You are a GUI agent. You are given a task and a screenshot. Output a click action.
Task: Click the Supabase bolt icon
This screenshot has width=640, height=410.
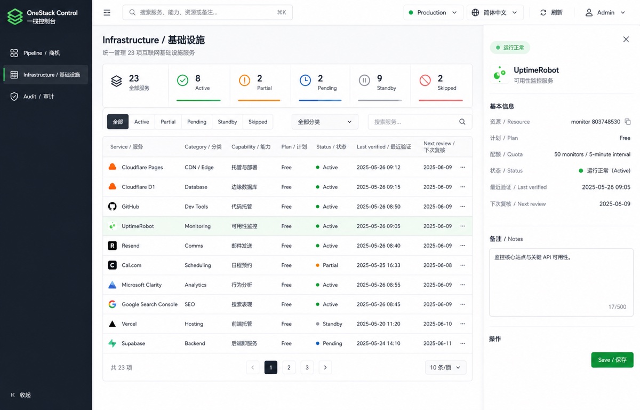[113, 343]
